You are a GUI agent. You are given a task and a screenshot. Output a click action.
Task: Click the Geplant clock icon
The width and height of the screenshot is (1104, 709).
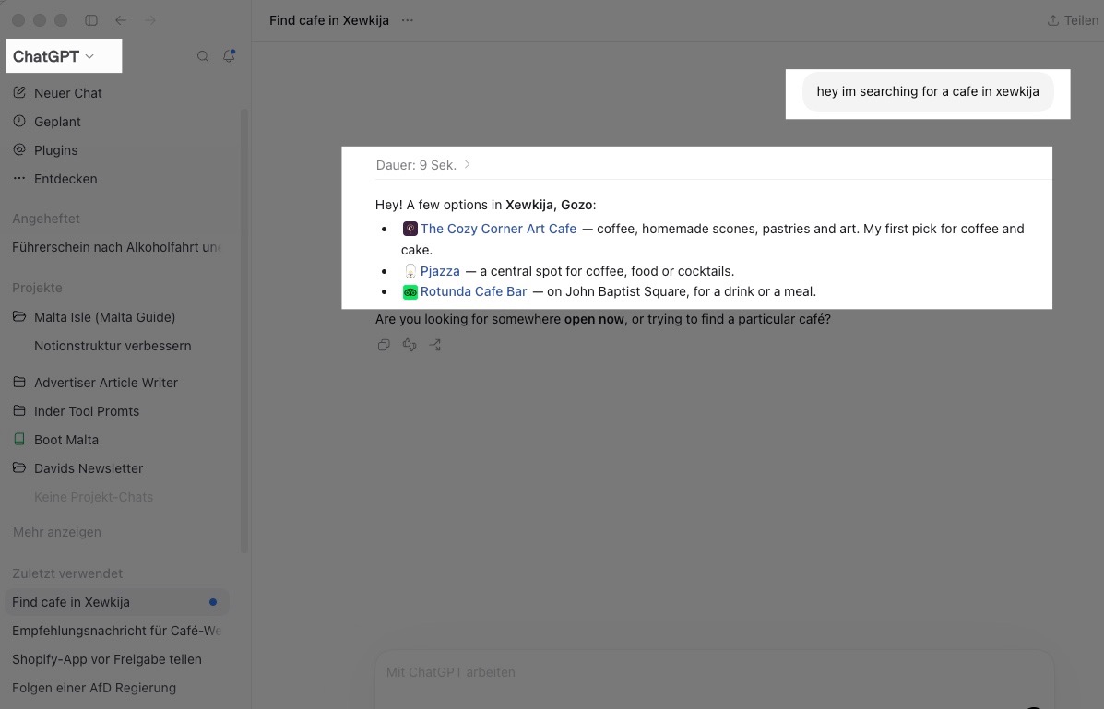tap(19, 121)
